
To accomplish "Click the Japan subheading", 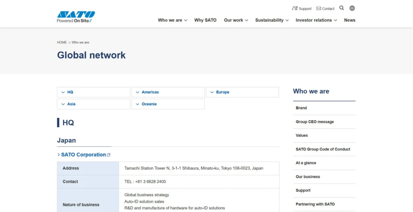I will (67, 140).
